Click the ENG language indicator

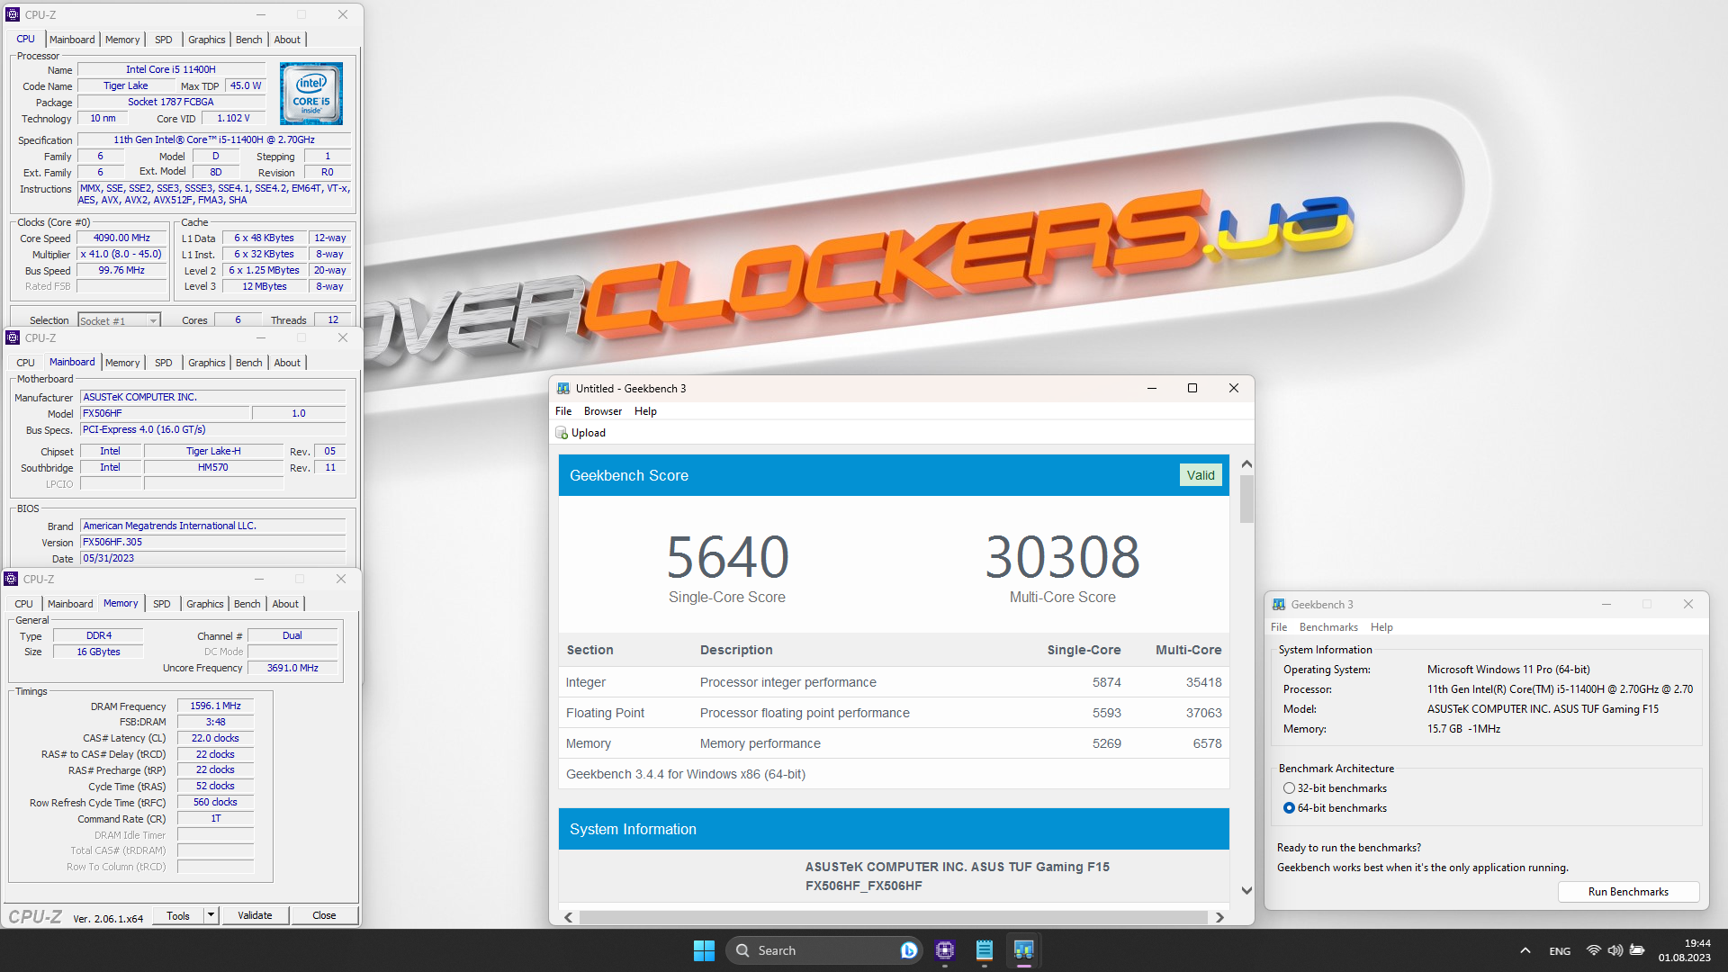coord(1560,951)
